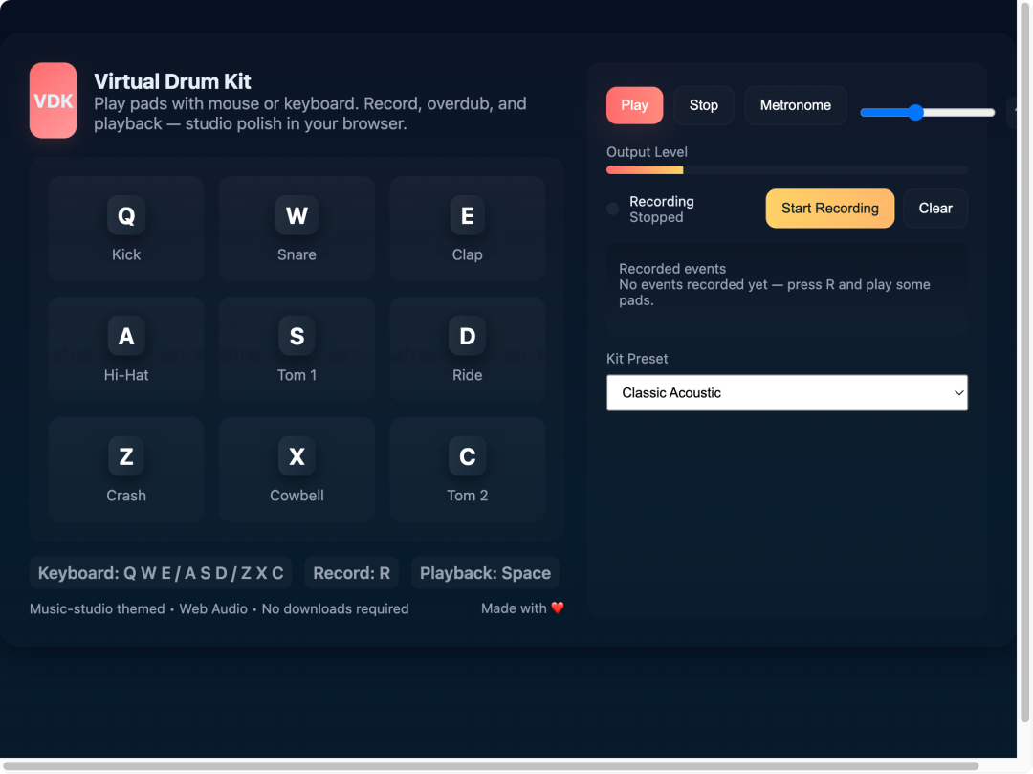
Task: Click the Play button
Action: coord(634,105)
